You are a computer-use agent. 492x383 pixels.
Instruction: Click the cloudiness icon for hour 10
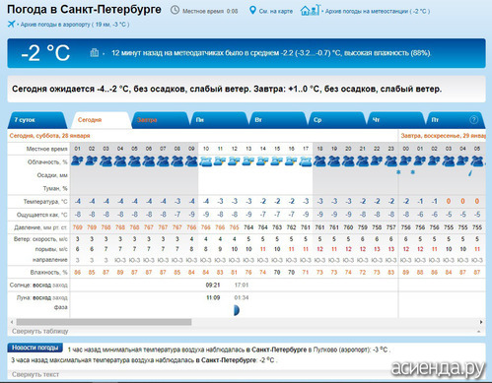(x=206, y=161)
